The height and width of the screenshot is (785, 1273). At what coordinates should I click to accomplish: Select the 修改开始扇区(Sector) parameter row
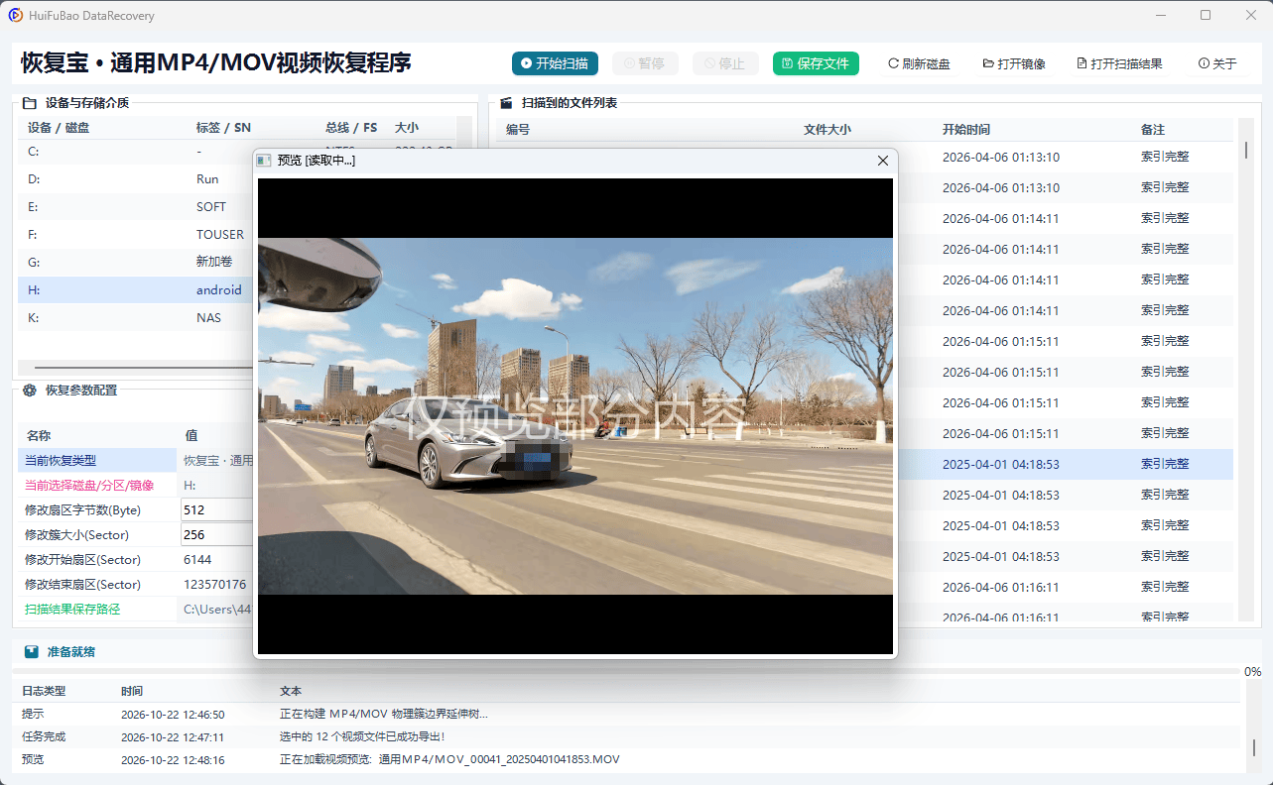[x=137, y=559]
